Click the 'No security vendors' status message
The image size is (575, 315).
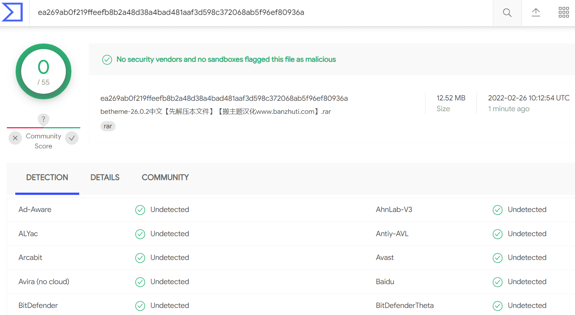(226, 60)
